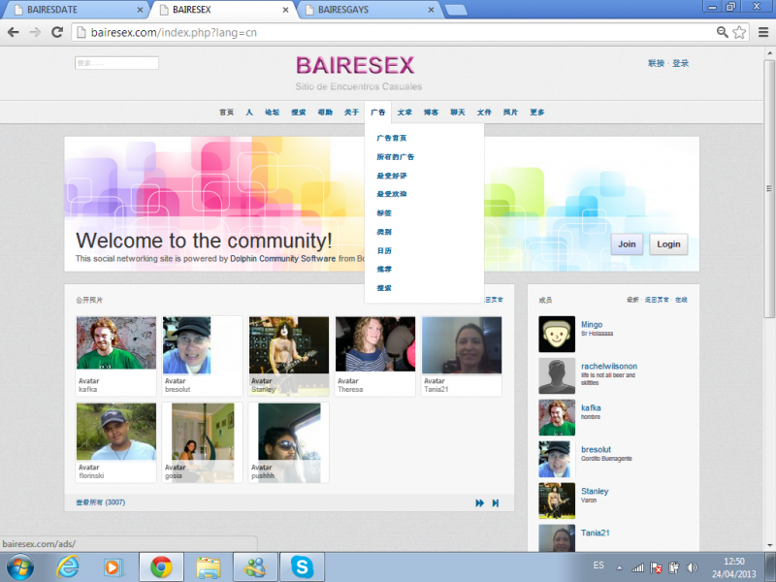Bookmark this page with the star icon
776x582 pixels.
pos(739,33)
